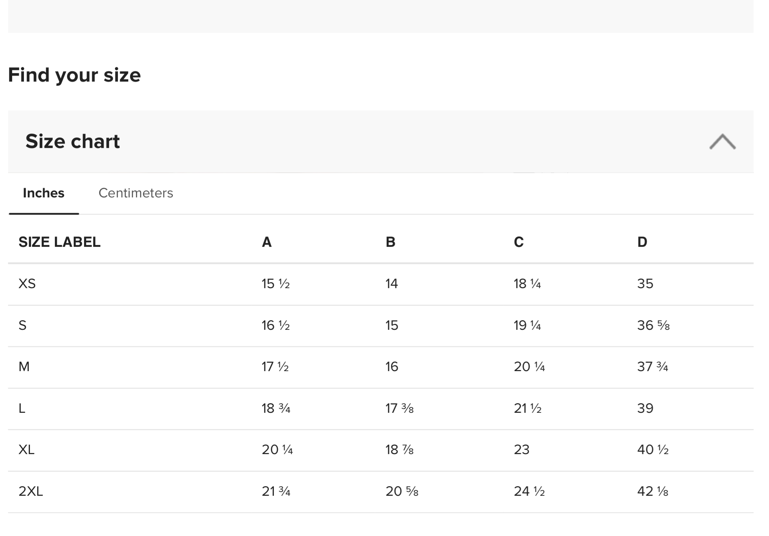The height and width of the screenshot is (536, 769).
Task: Click the Size chart section title
Action: click(x=73, y=141)
